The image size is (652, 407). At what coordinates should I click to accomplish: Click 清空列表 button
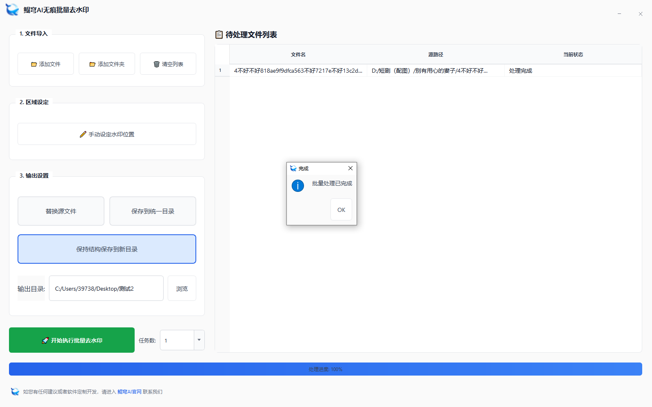(168, 64)
